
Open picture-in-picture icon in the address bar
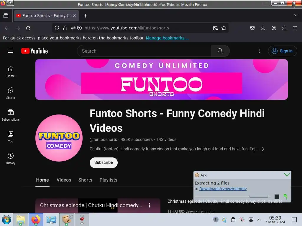(x=216, y=28)
